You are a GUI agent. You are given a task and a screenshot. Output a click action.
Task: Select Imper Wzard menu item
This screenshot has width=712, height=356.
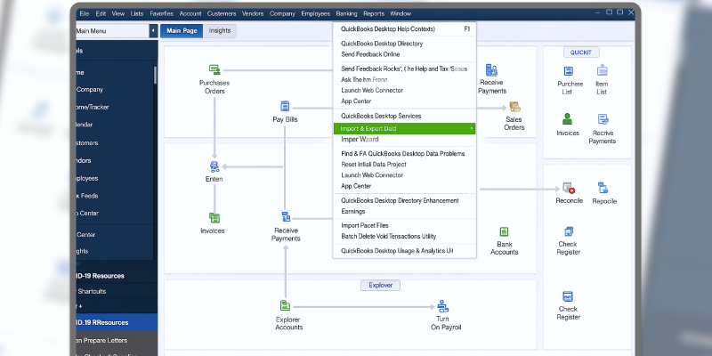pos(405,140)
